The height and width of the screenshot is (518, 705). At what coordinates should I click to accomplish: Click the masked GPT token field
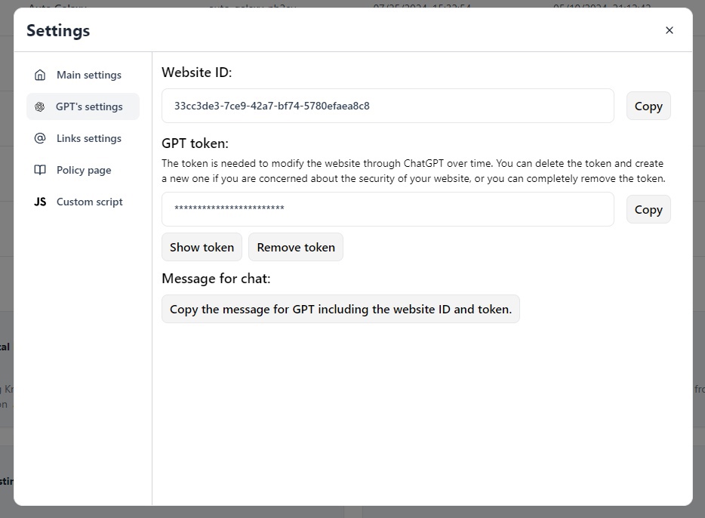(x=387, y=209)
